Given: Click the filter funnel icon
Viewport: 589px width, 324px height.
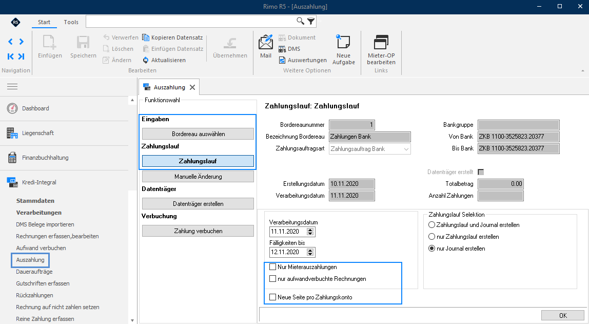Looking at the screenshot, I should pos(310,21).
